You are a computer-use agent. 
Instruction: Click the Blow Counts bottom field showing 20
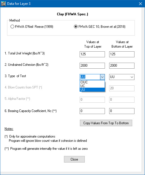coord(122,88)
